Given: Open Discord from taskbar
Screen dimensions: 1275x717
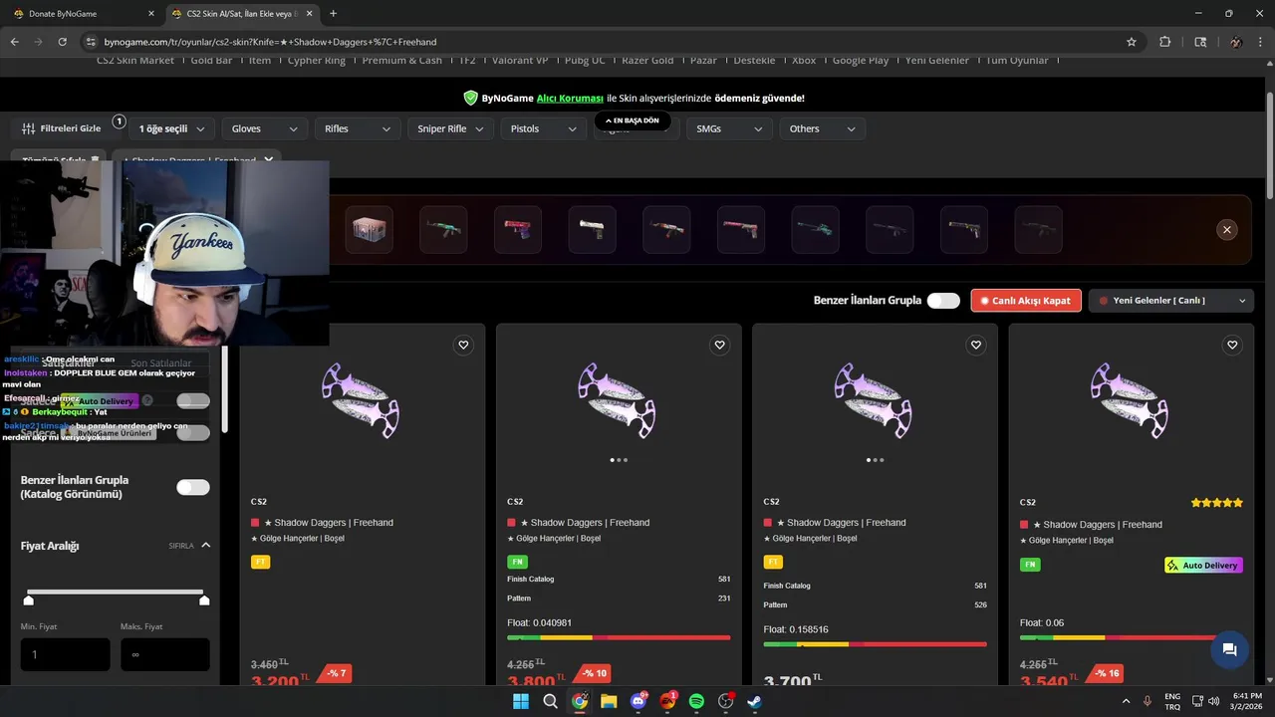Looking at the screenshot, I should click(x=638, y=701).
